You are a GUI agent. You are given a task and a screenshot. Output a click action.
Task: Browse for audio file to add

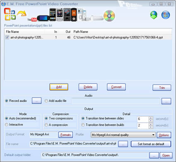(x=166, y=101)
